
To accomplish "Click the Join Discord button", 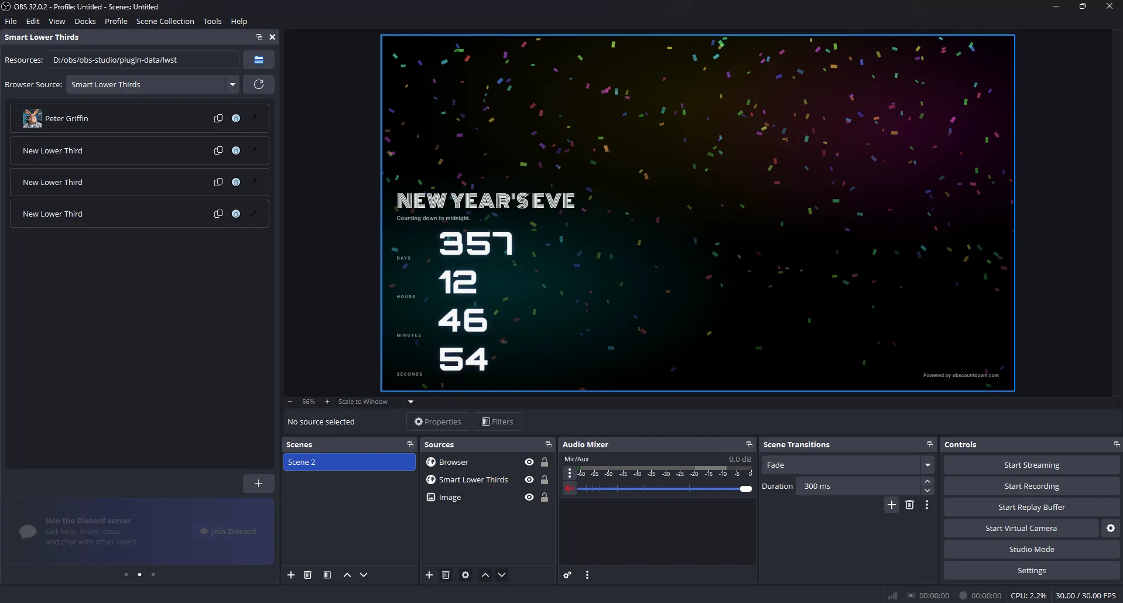I will [x=227, y=531].
